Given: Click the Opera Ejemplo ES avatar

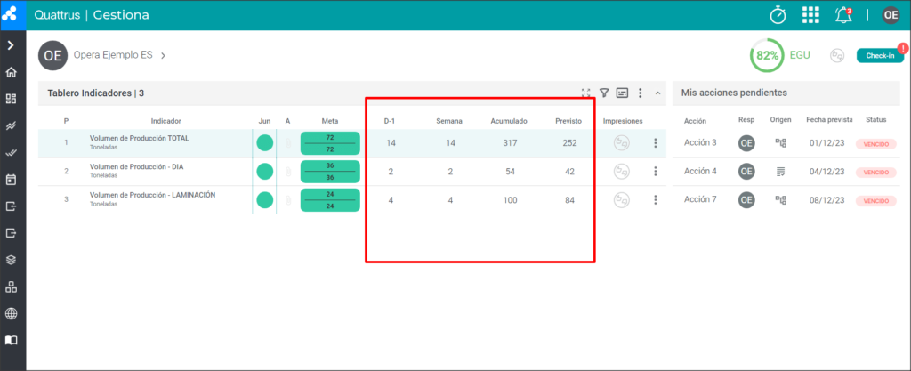Looking at the screenshot, I should click(52, 56).
